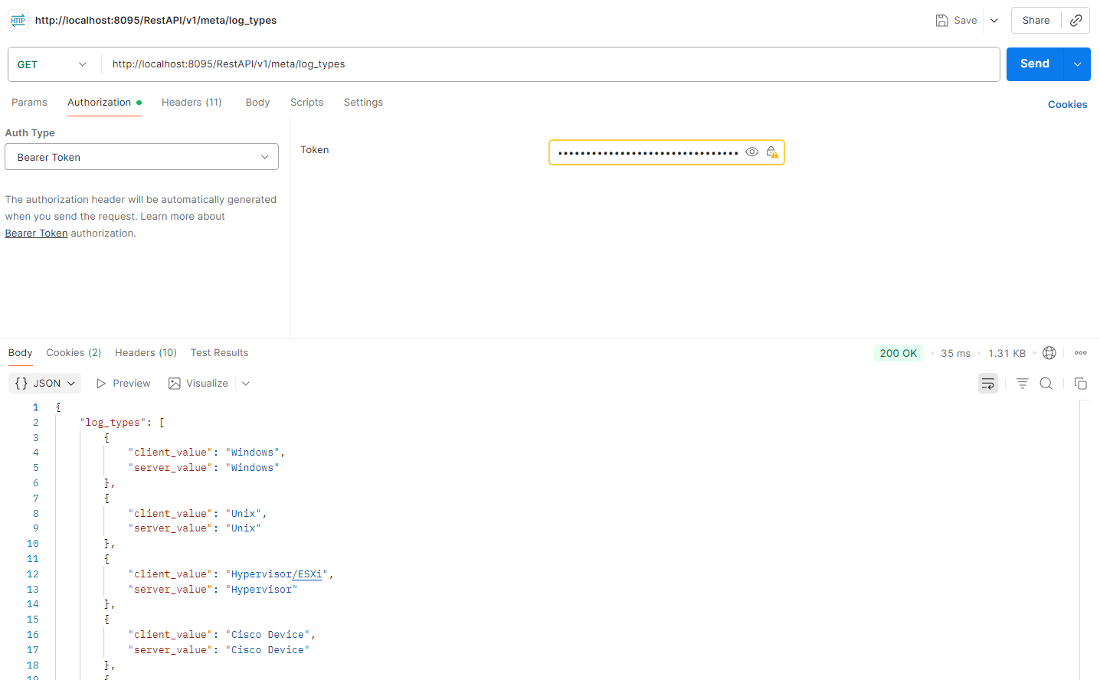Open the GET method dropdown
The width and height of the screenshot is (1100, 680).
coord(53,64)
